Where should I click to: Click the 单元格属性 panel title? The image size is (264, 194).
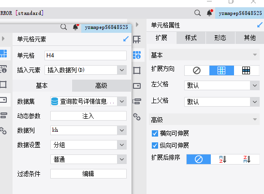pyautogui.click(x=165, y=25)
